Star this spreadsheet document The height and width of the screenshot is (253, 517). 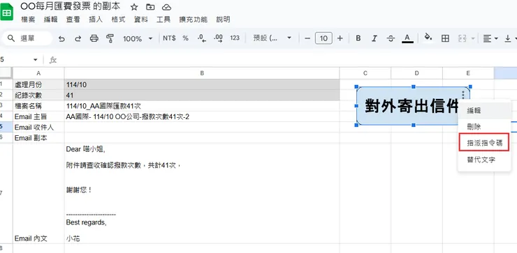(x=134, y=7)
